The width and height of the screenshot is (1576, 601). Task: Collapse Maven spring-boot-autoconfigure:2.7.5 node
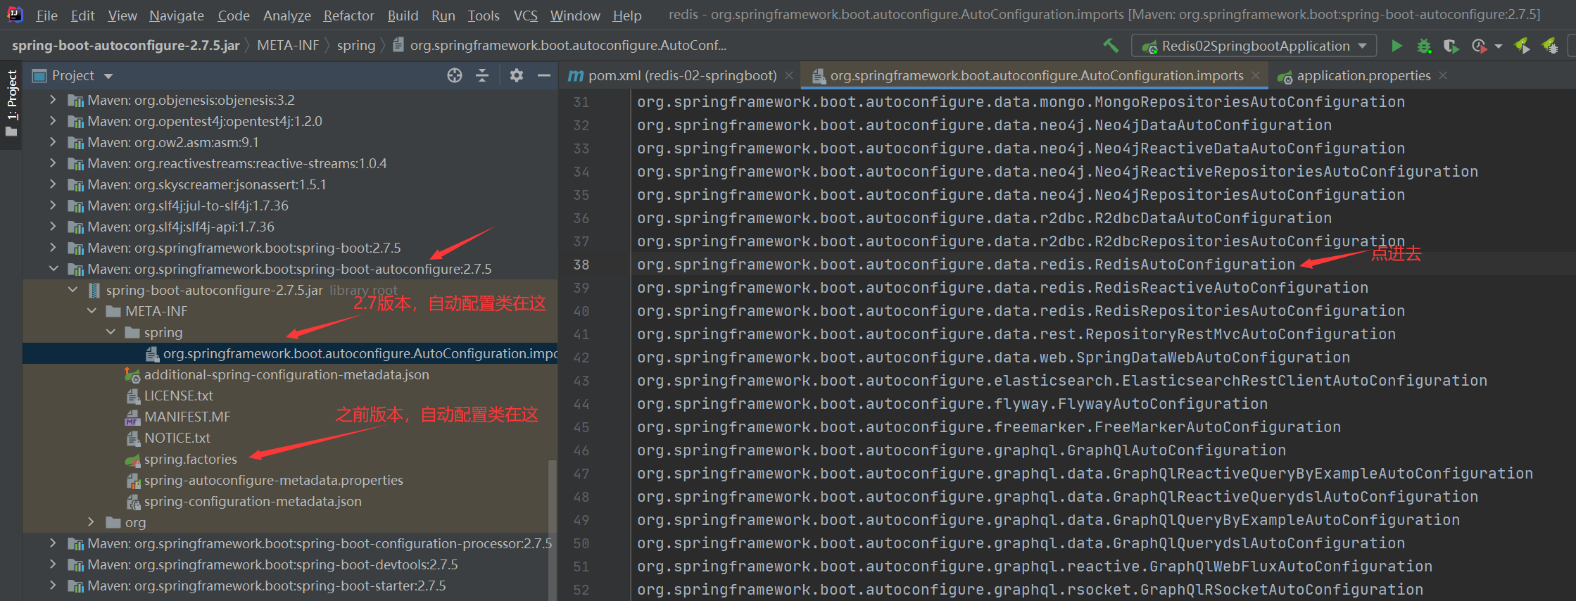53,269
